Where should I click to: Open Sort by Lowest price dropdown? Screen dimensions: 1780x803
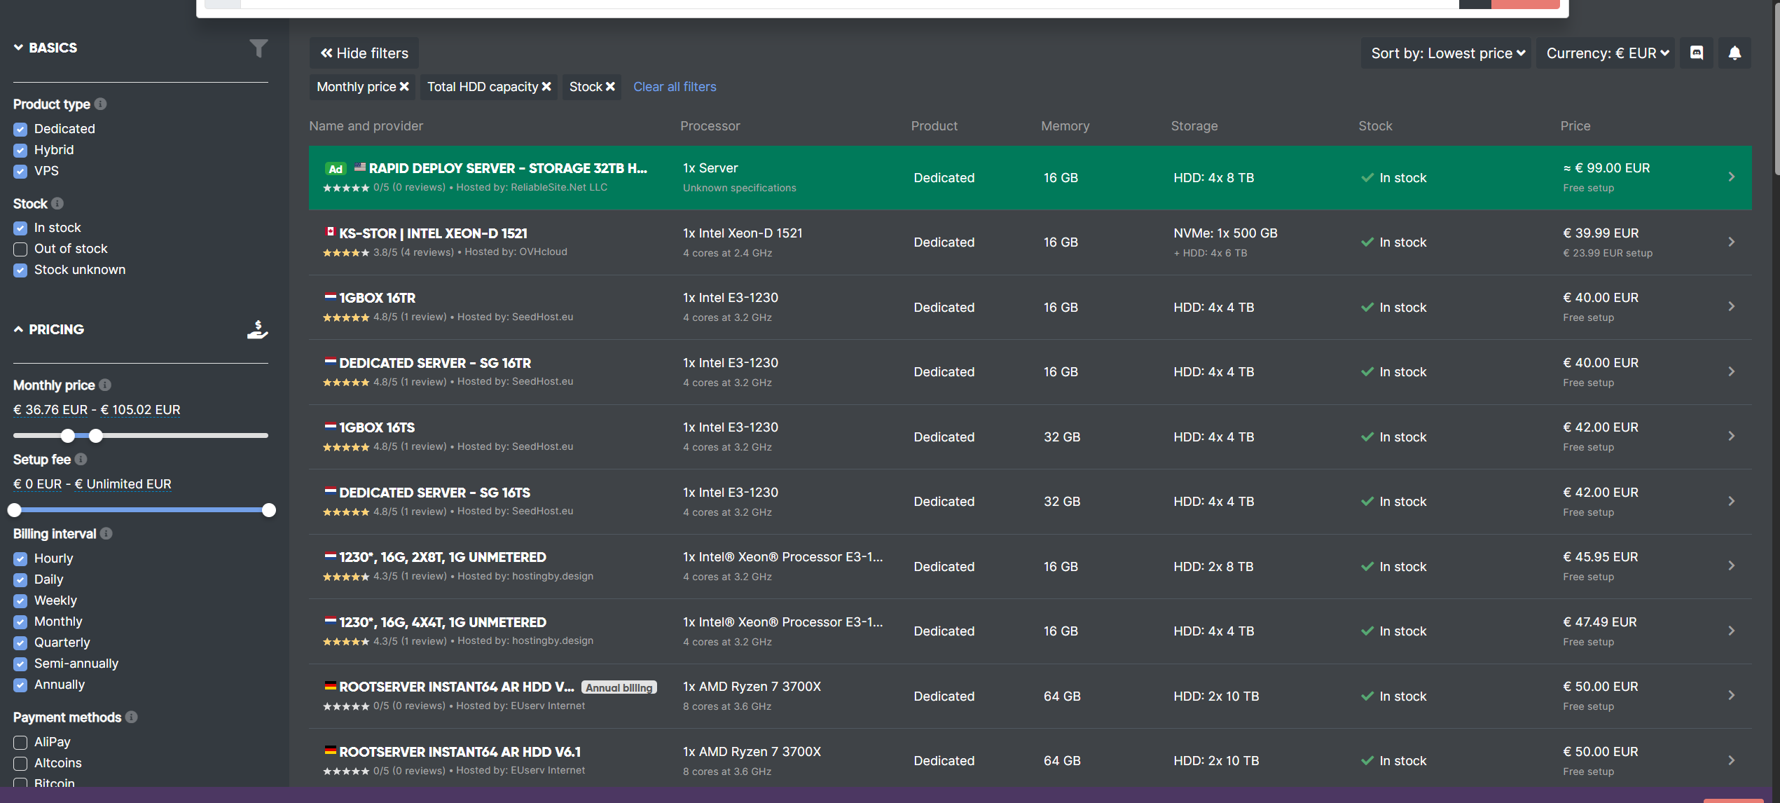coord(1446,53)
